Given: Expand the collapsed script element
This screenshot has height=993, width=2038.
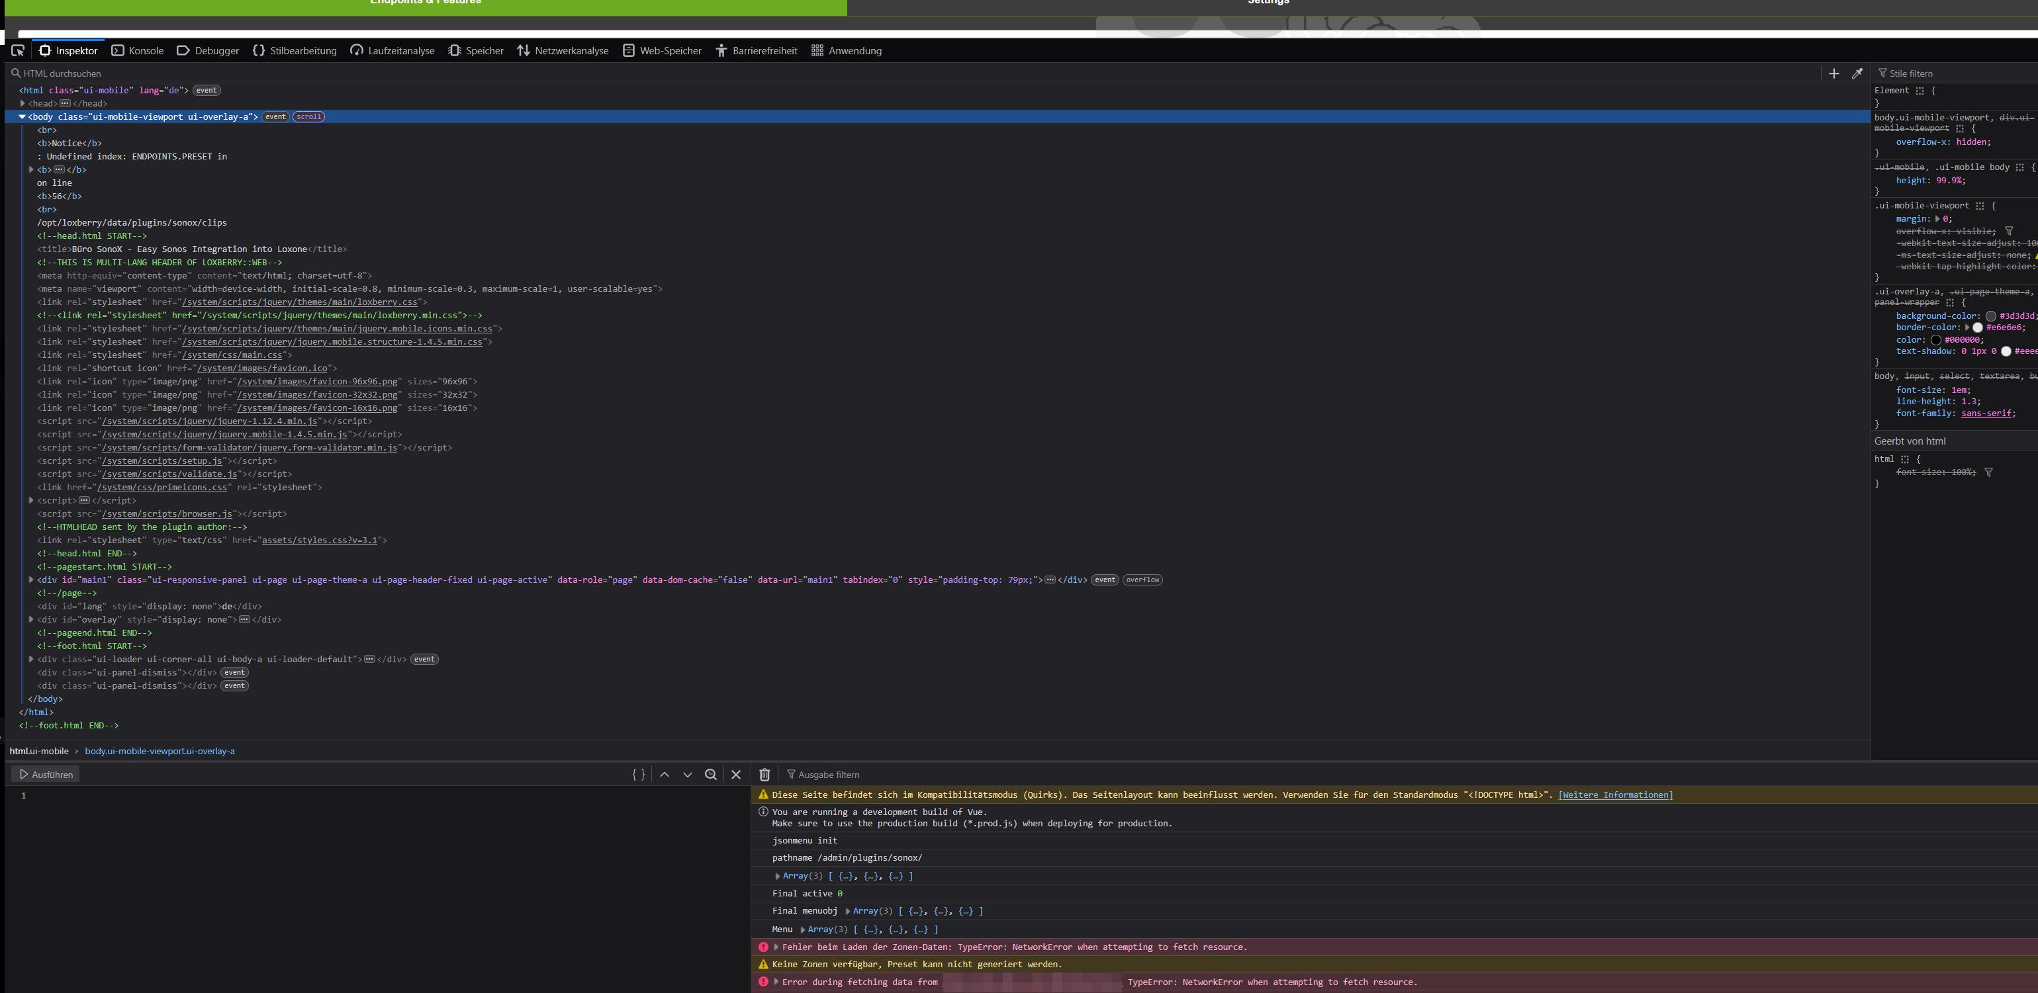Looking at the screenshot, I should point(32,500).
